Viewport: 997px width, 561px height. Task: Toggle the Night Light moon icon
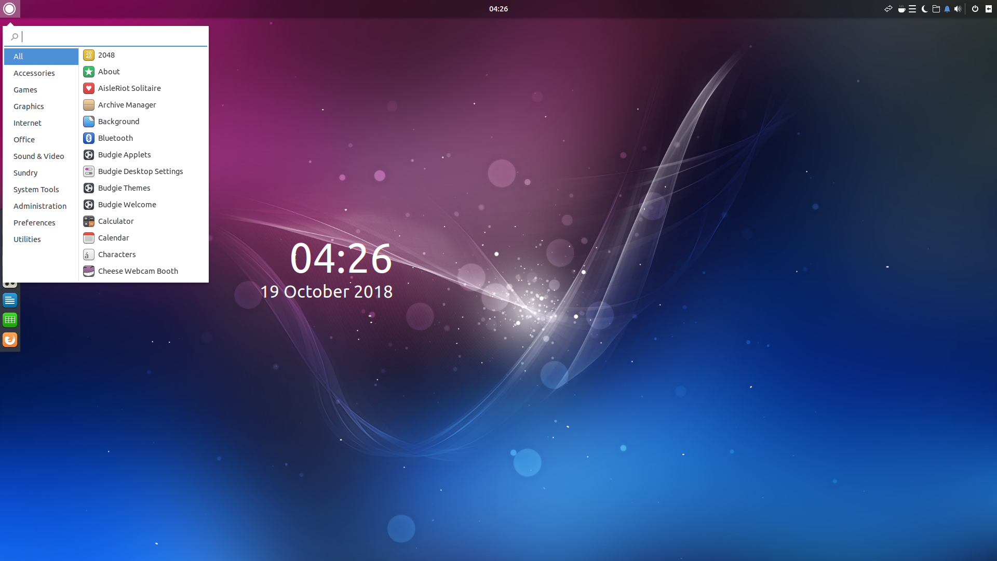click(924, 9)
